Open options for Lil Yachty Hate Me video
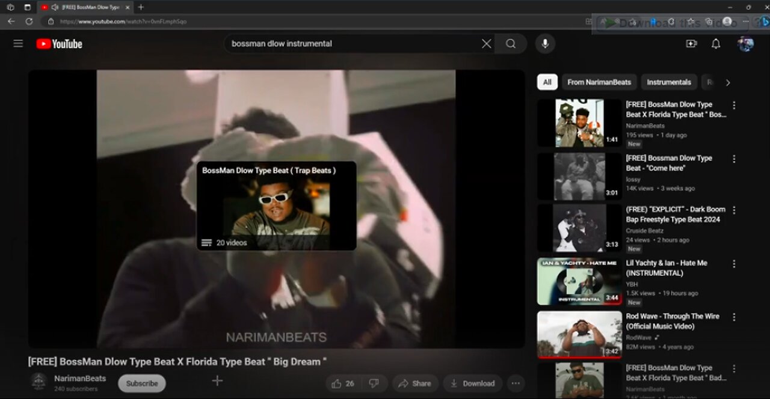 [734, 264]
